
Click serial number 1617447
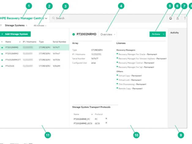point(56,54)
